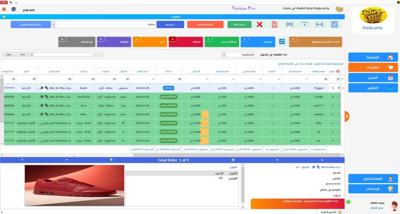This screenshot has height=214, width=400.
Task: Click the round icon in الرقم header
Action: click(338, 71)
